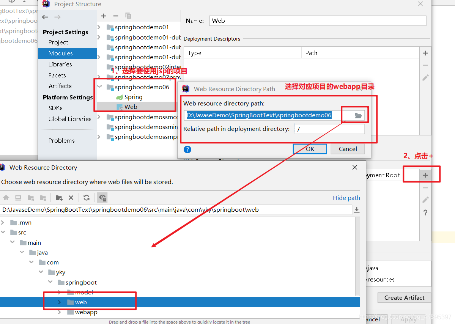This screenshot has height=324, width=455.
Task: Go forward with the Project Structure forward arrow
Action: coord(57,17)
